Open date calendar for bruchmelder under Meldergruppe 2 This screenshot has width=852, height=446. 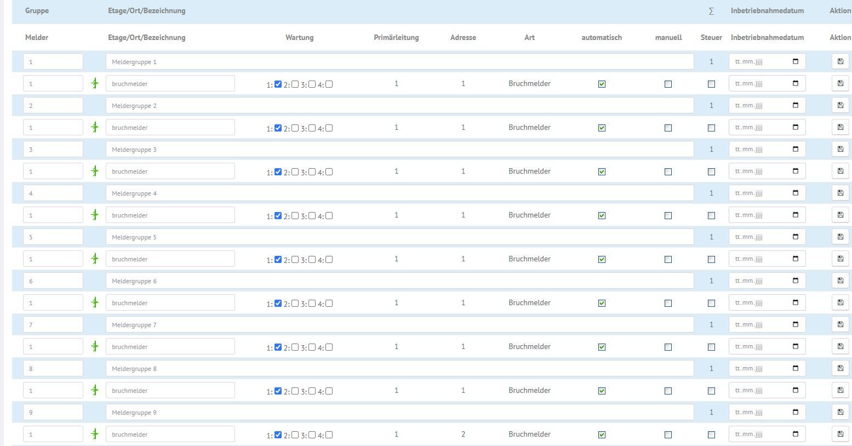coord(796,127)
